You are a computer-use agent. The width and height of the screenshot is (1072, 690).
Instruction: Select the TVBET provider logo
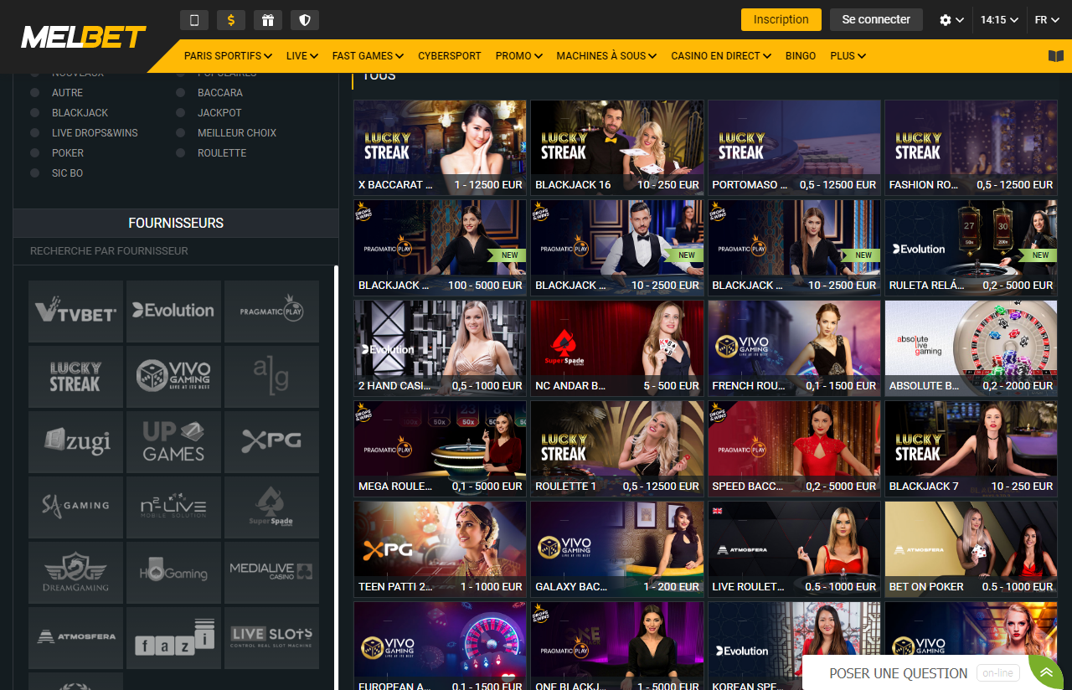[x=76, y=312]
